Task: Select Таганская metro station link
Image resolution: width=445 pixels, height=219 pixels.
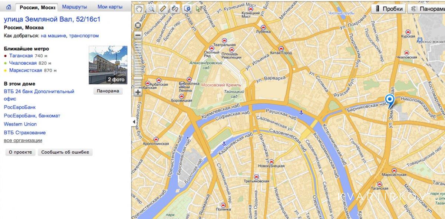Action: (21, 56)
